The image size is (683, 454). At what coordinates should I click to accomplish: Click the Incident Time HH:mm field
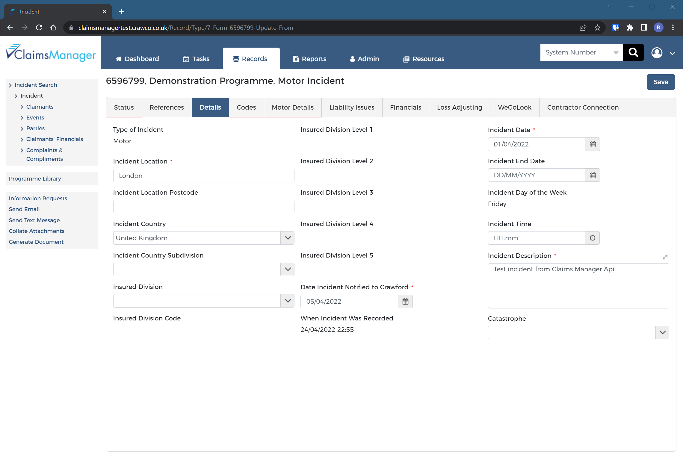point(536,238)
